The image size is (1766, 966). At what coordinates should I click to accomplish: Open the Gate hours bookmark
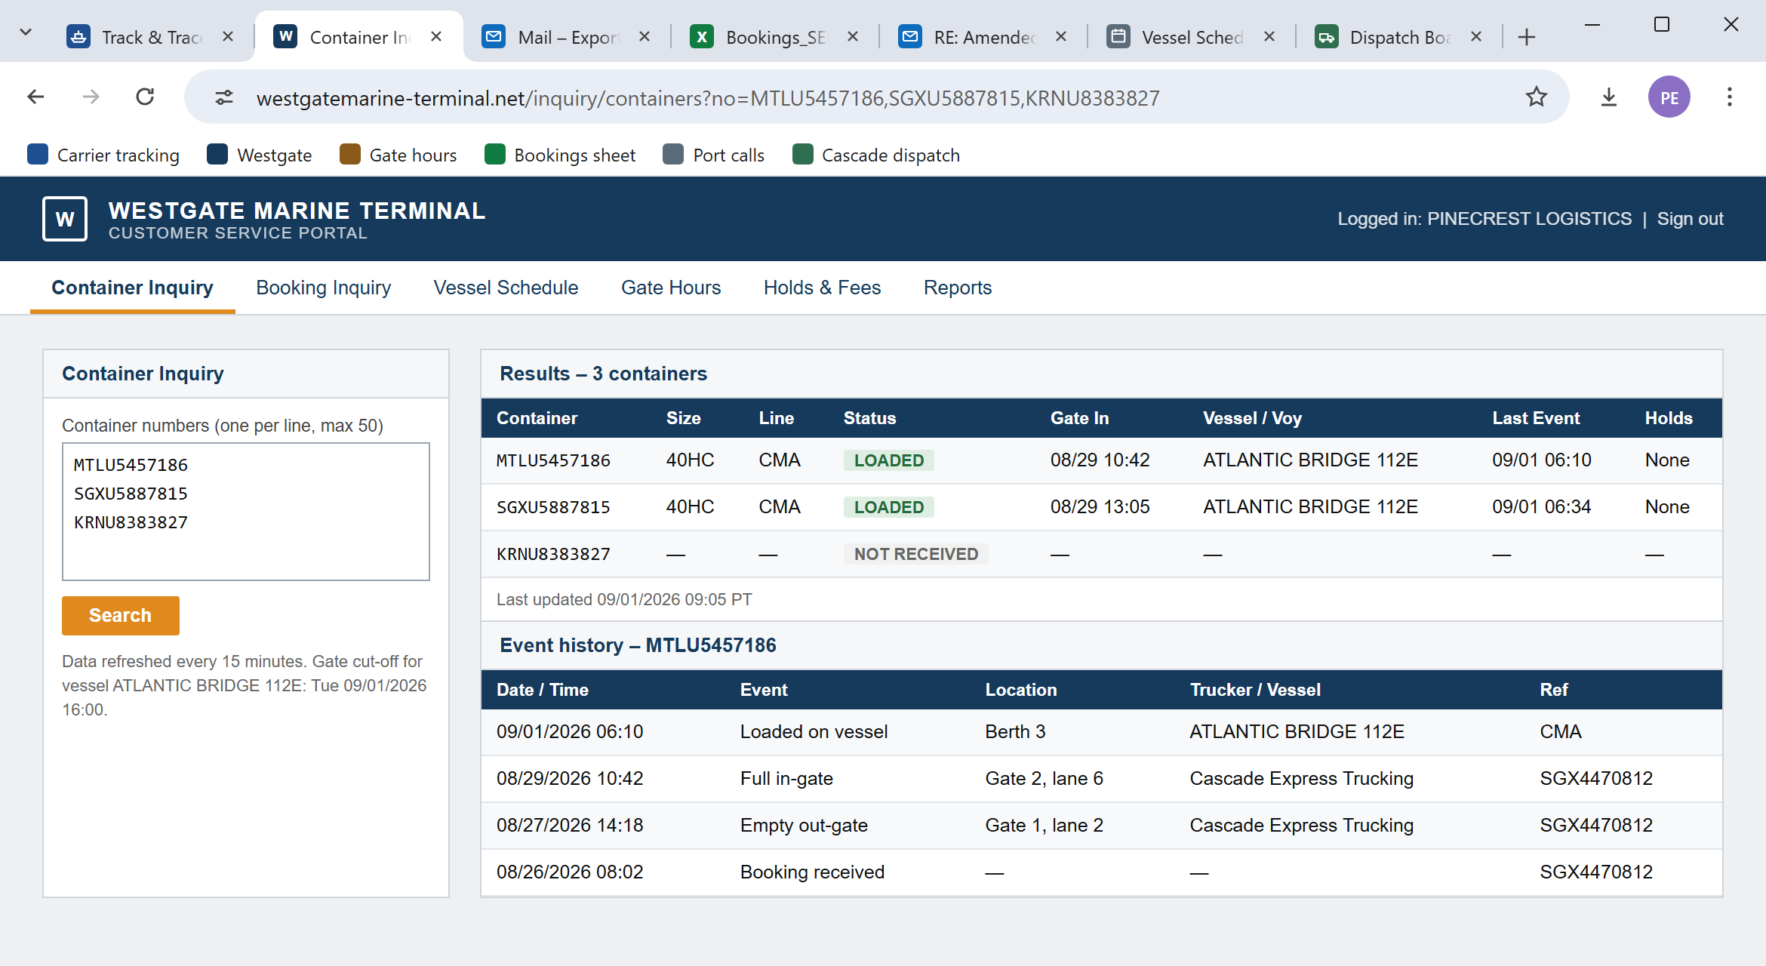pyautogui.click(x=398, y=155)
